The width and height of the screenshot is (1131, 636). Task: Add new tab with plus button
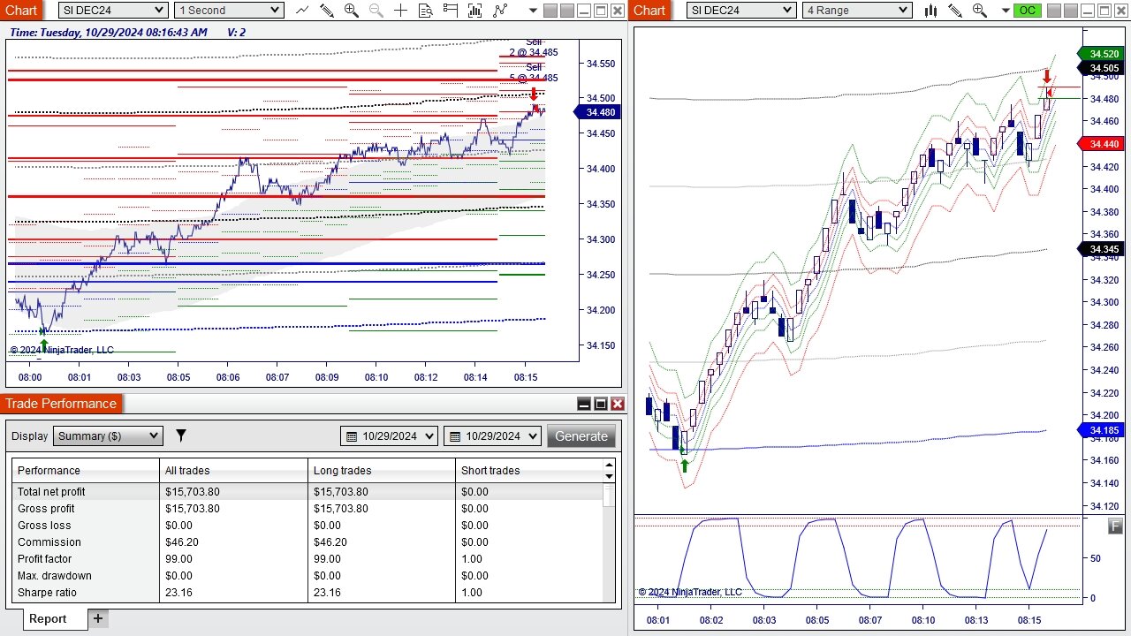click(98, 618)
